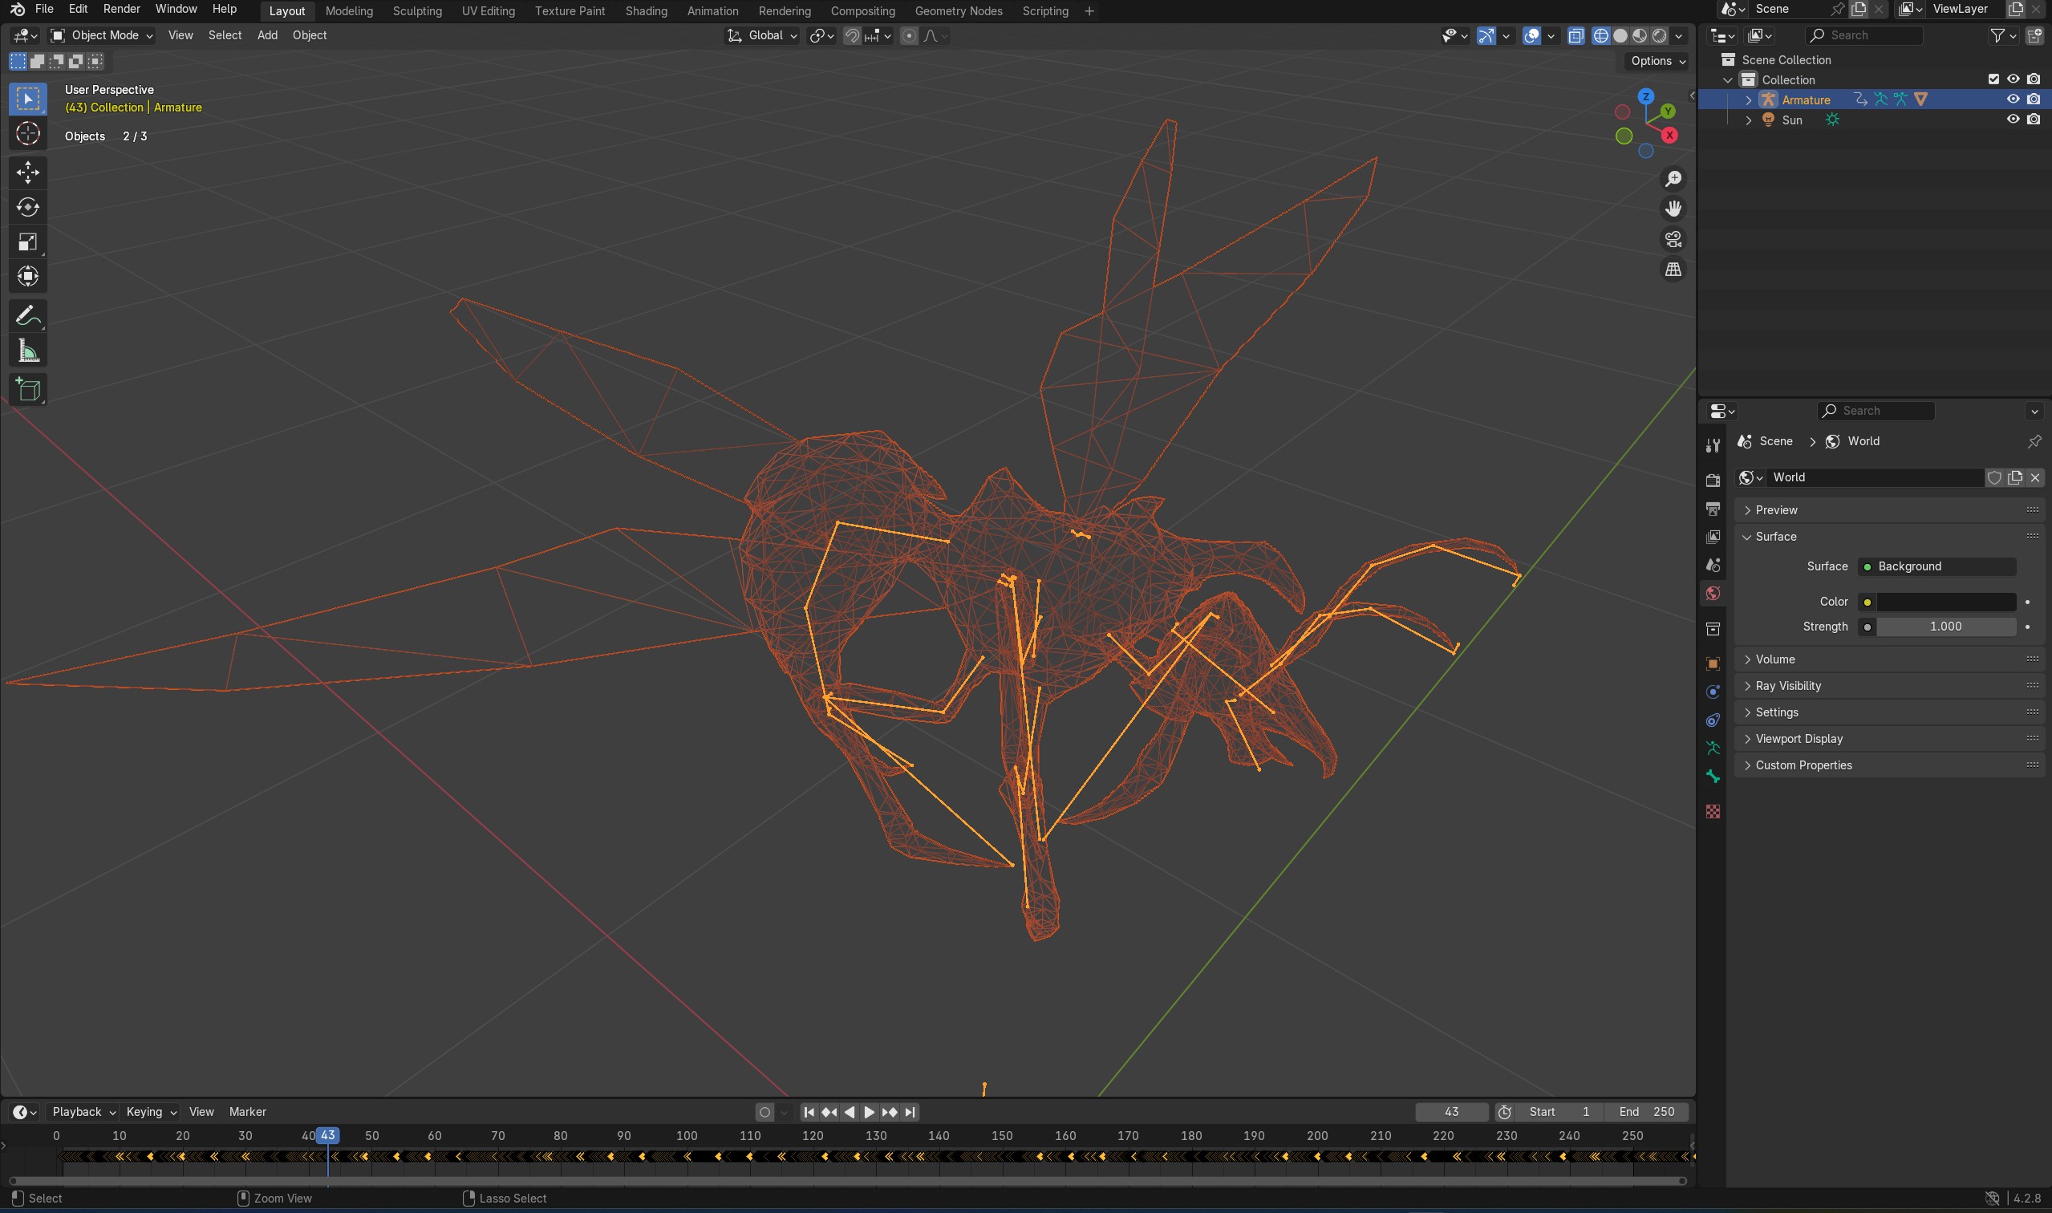Select the Measure tool
The height and width of the screenshot is (1213, 2052).
pyautogui.click(x=28, y=351)
